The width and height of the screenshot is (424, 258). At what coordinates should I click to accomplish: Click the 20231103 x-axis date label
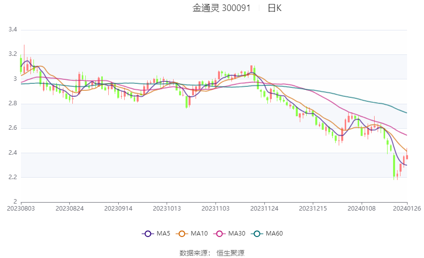point(215,209)
